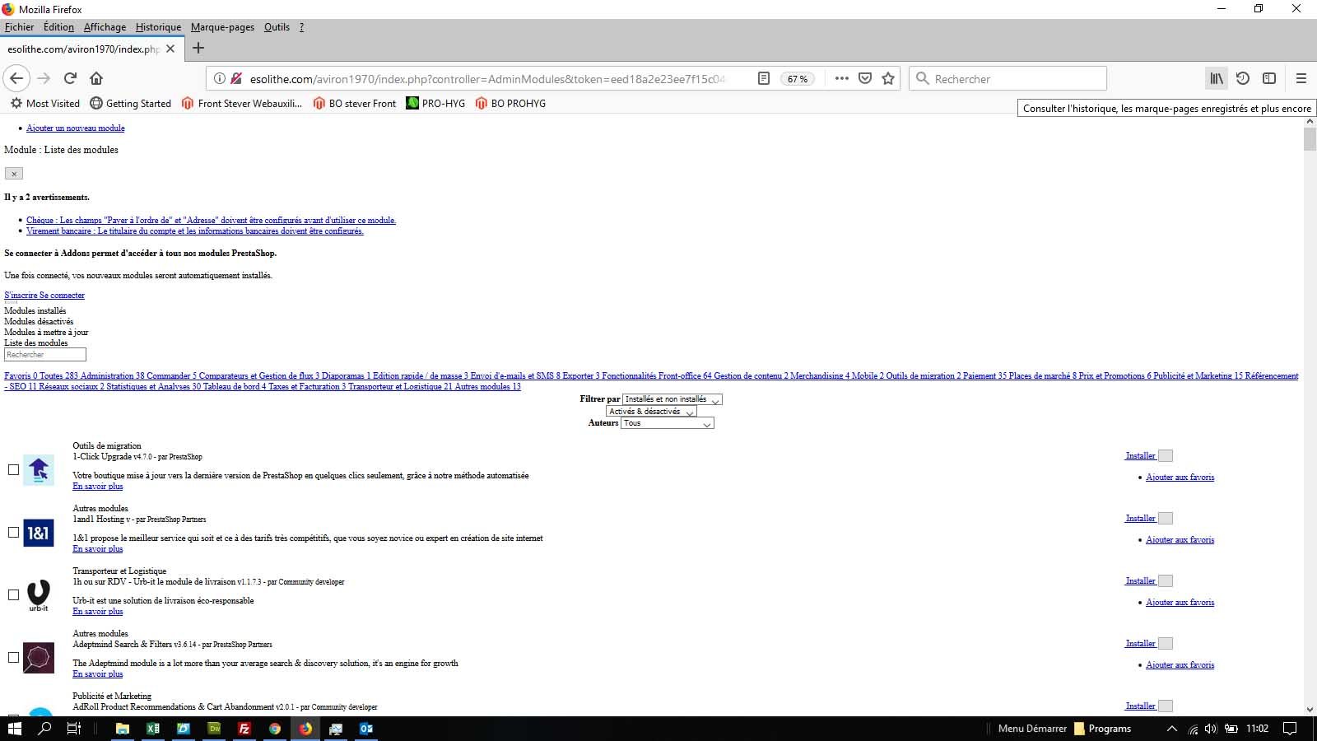This screenshot has height=741, width=1317.
Task: Open the Auteurs 'Tous' dropdown
Action: [x=668, y=423]
